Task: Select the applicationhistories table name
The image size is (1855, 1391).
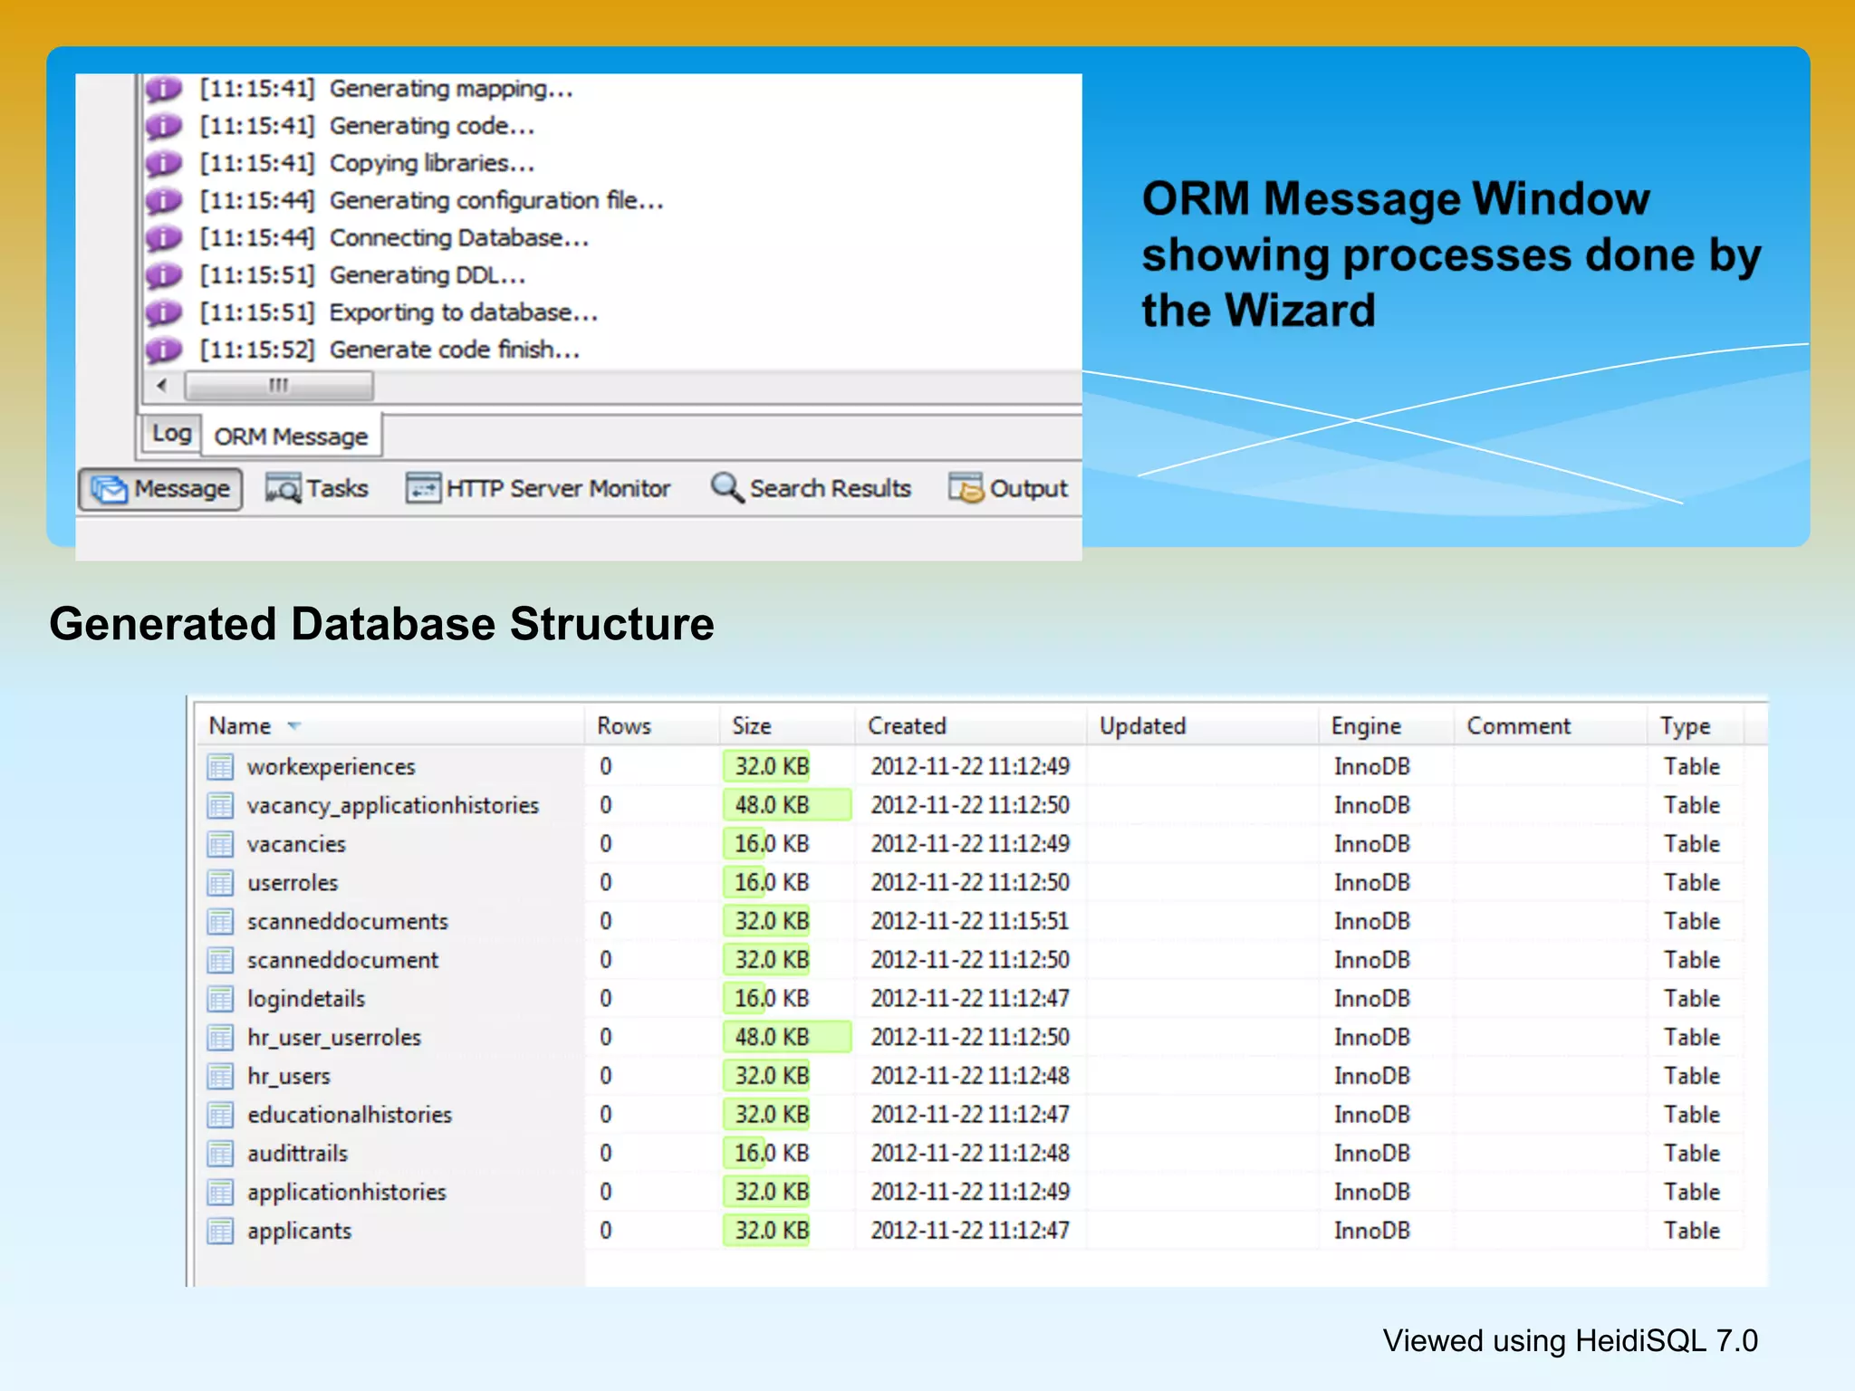Action: tap(347, 1193)
